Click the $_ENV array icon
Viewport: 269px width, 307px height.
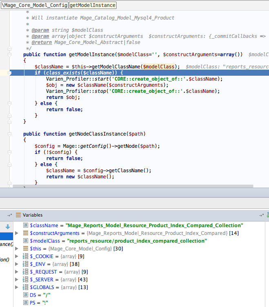tap(25, 264)
